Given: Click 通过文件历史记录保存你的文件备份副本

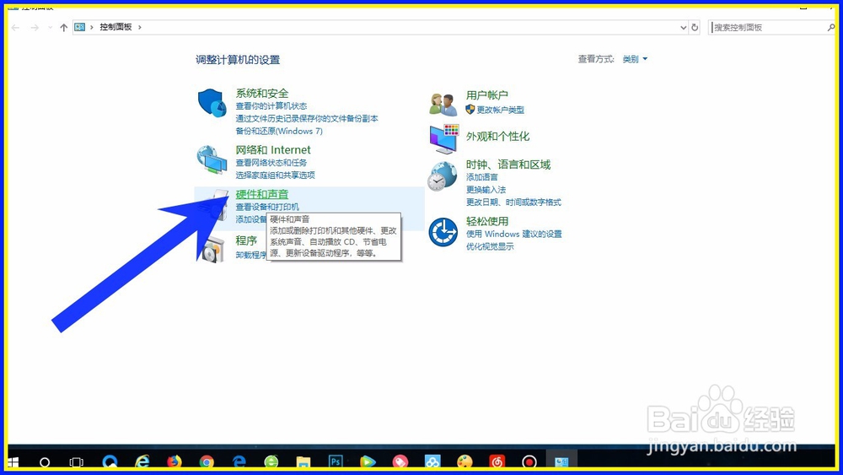Looking at the screenshot, I should [x=307, y=118].
